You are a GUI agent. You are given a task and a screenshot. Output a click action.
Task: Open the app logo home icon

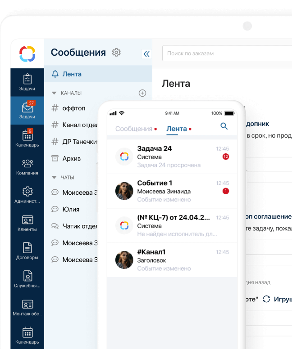tap(27, 54)
